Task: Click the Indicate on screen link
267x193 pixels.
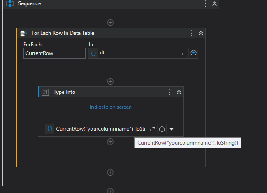Action: pos(110,107)
